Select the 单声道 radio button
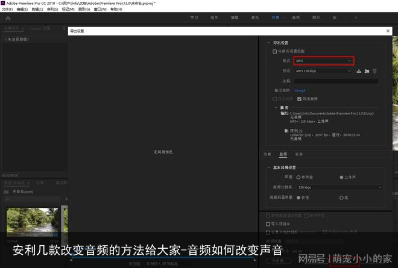 tap(298, 177)
